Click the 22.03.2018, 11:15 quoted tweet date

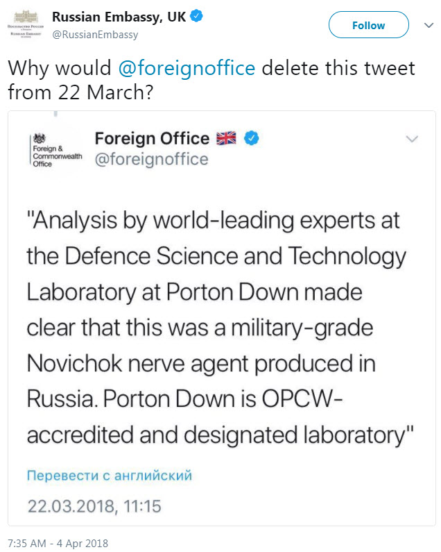point(94,506)
